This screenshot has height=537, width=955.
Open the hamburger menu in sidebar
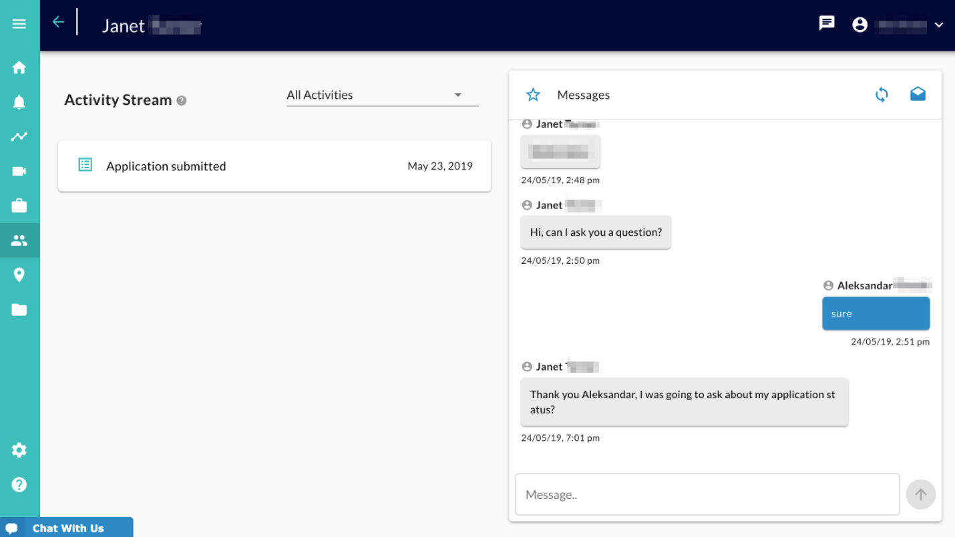[x=19, y=24]
